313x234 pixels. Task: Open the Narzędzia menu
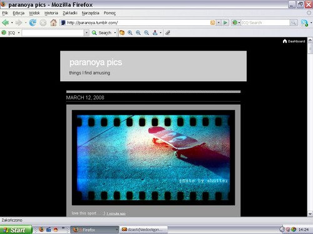click(x=90, y=13)
